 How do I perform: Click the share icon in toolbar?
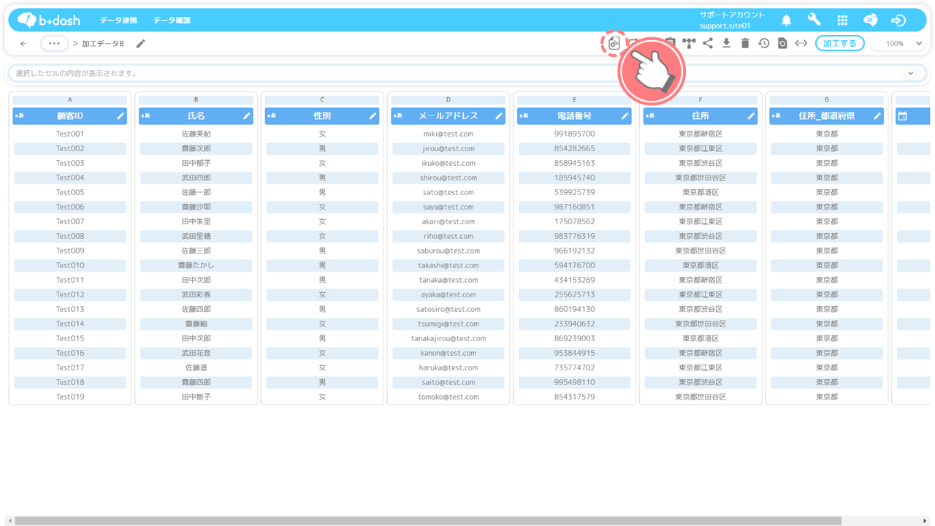tap(708, 44)
